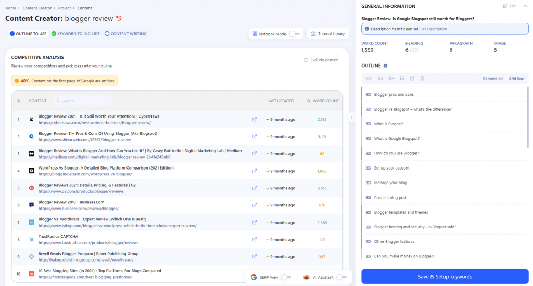This screenshot has width=533, height=286.
Task: Open external link for Revell Reads row
Action: click(254, 257)
